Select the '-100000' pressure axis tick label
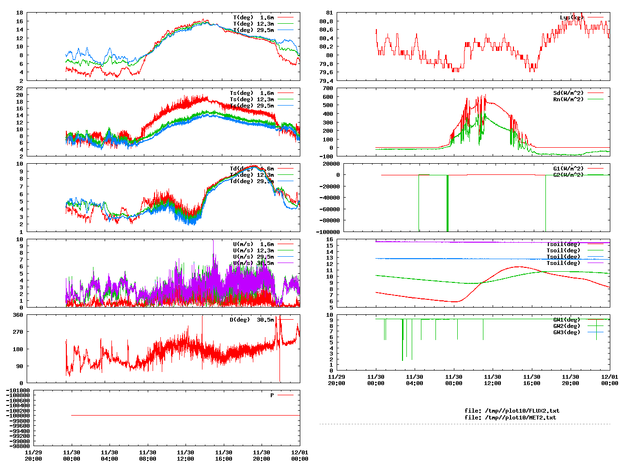This screenshot has height=465, width=620. tap(18, 416)
